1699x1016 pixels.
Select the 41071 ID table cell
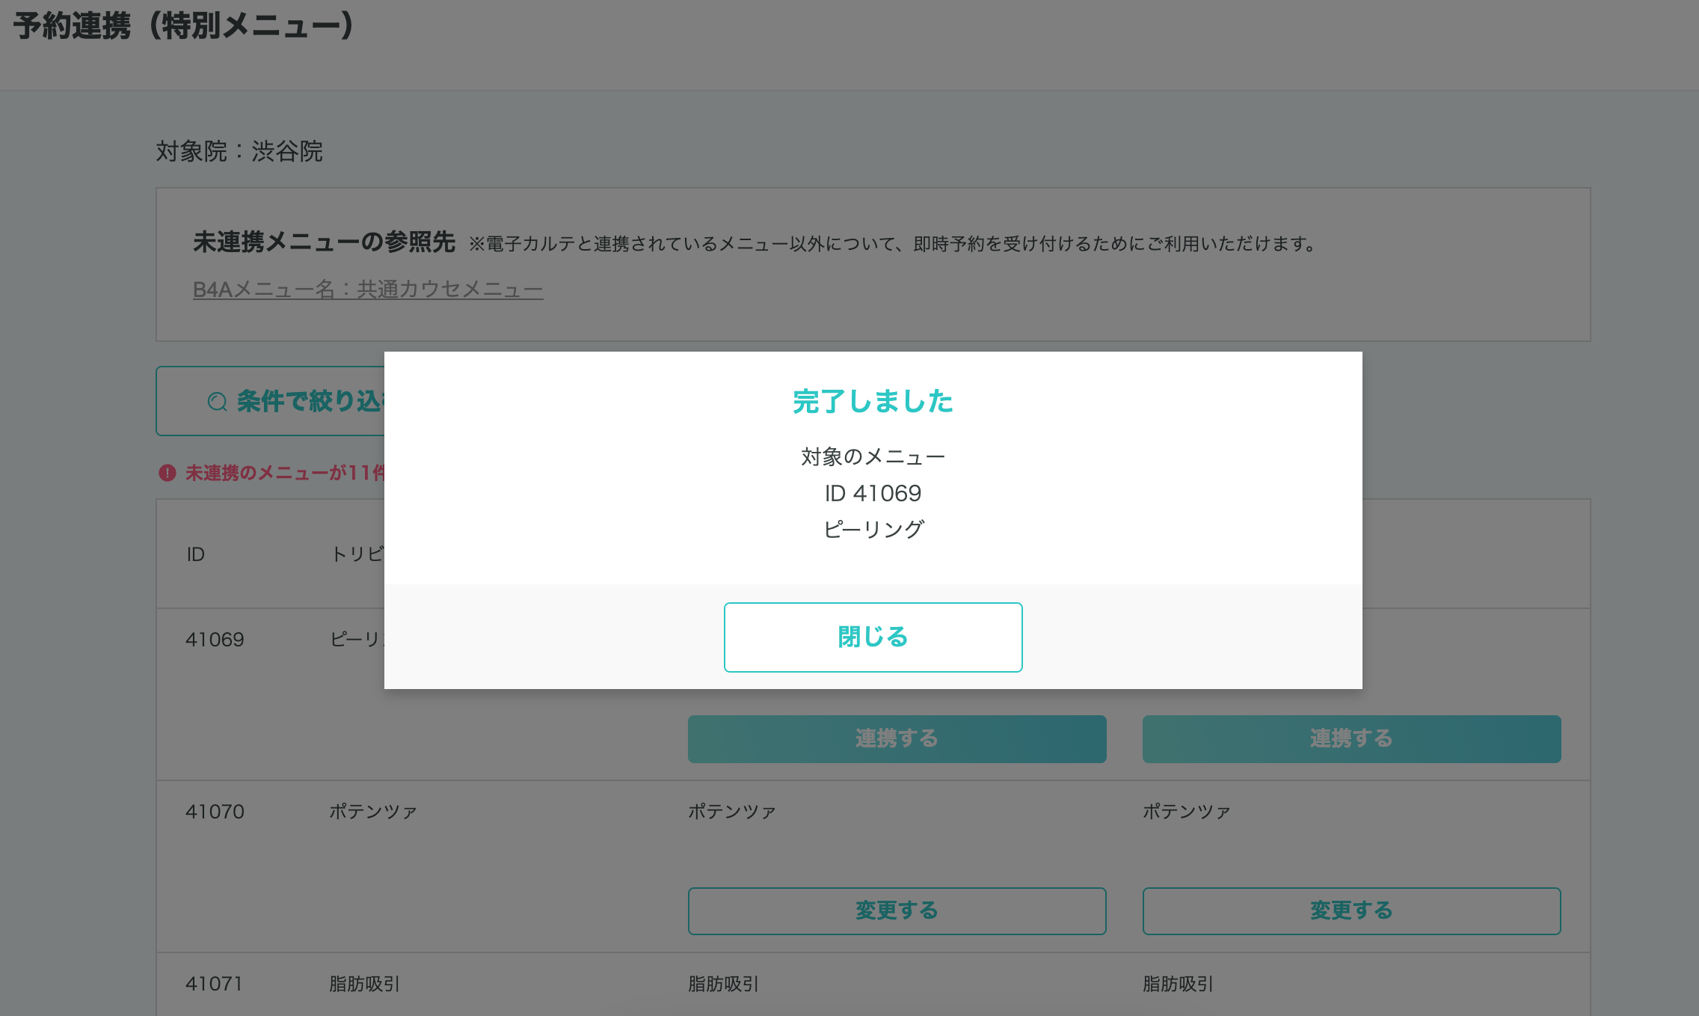(215, 984)
